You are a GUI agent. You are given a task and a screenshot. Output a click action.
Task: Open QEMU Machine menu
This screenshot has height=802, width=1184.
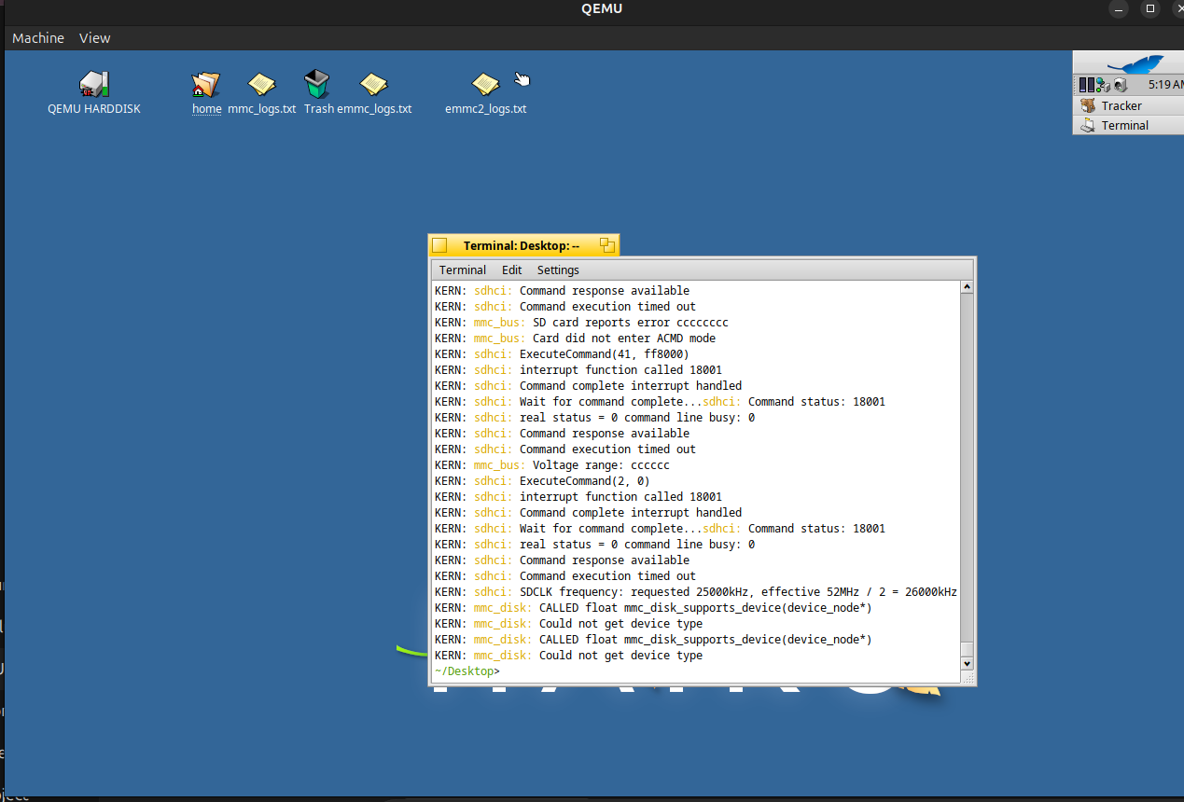38,38
